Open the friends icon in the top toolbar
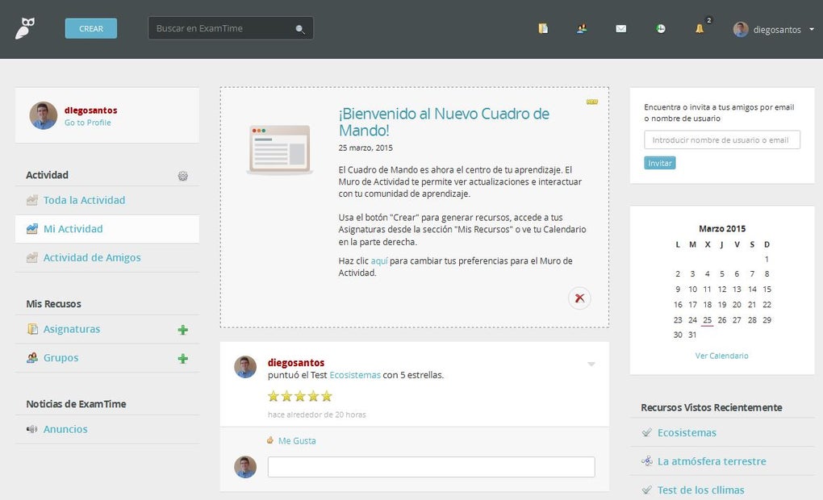Screen dimensions: 823x500 pyautogui.click(x=580, y=28)
